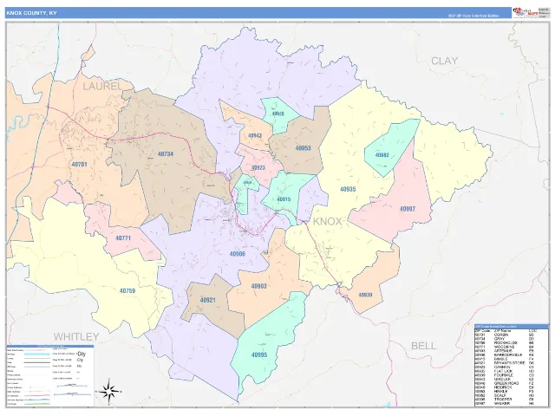Click the BRYANTS STORE row in ZIP index
This screenshot has width=555, height=416.
click(512, 363)
